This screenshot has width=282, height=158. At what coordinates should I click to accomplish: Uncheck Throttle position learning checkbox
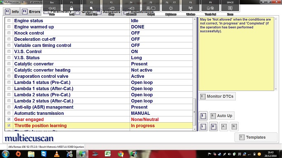[9, 125]
